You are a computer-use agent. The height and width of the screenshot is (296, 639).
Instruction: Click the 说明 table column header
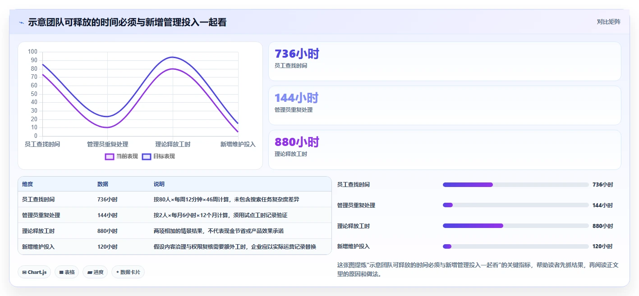(159, 184)
